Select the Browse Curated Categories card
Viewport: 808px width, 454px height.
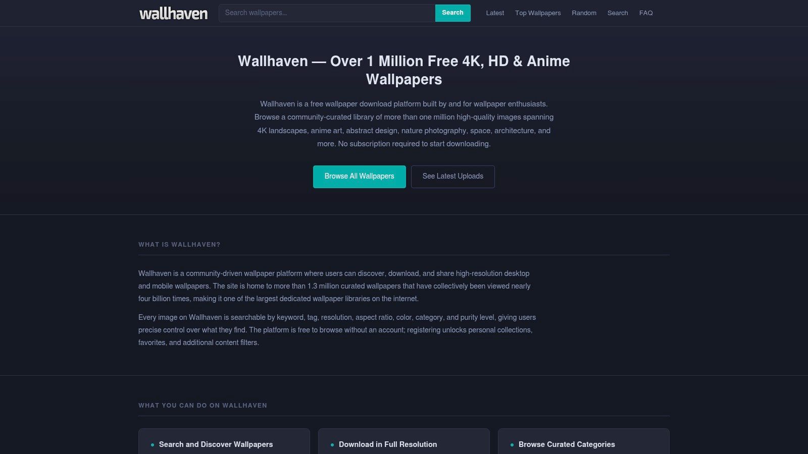click(x=584, y=442)
